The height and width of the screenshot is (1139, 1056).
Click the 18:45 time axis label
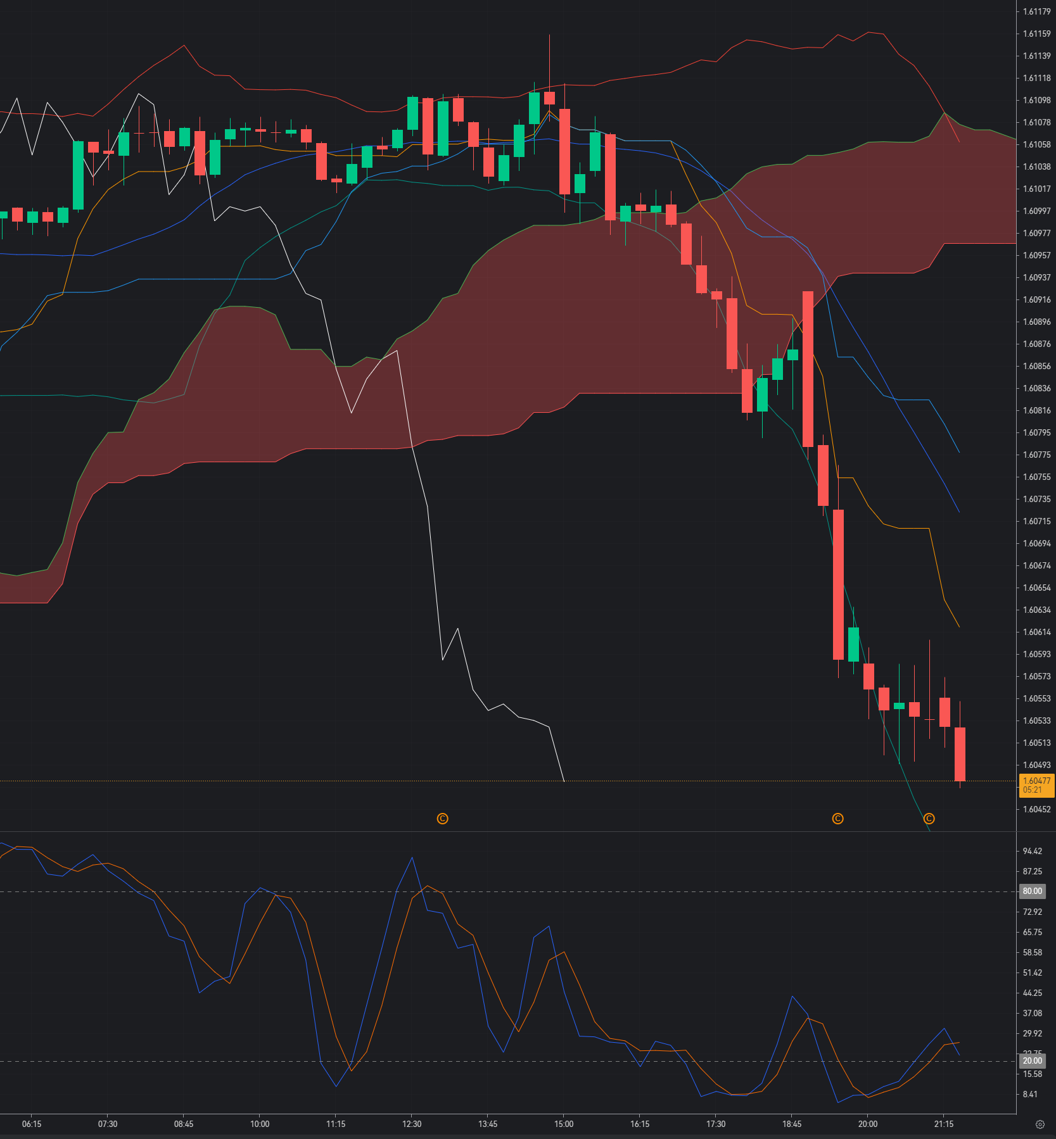click(792, 1124)
